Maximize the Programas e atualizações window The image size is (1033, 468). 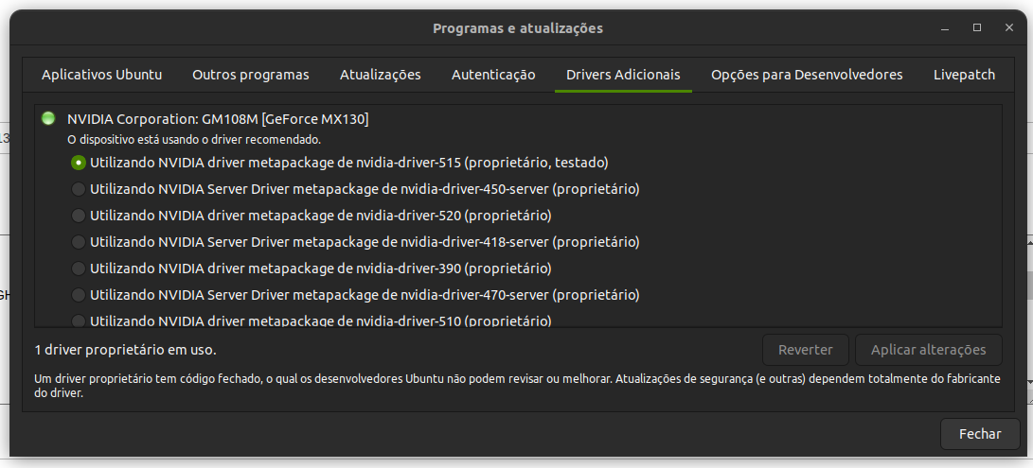click(x=977, y=27)
